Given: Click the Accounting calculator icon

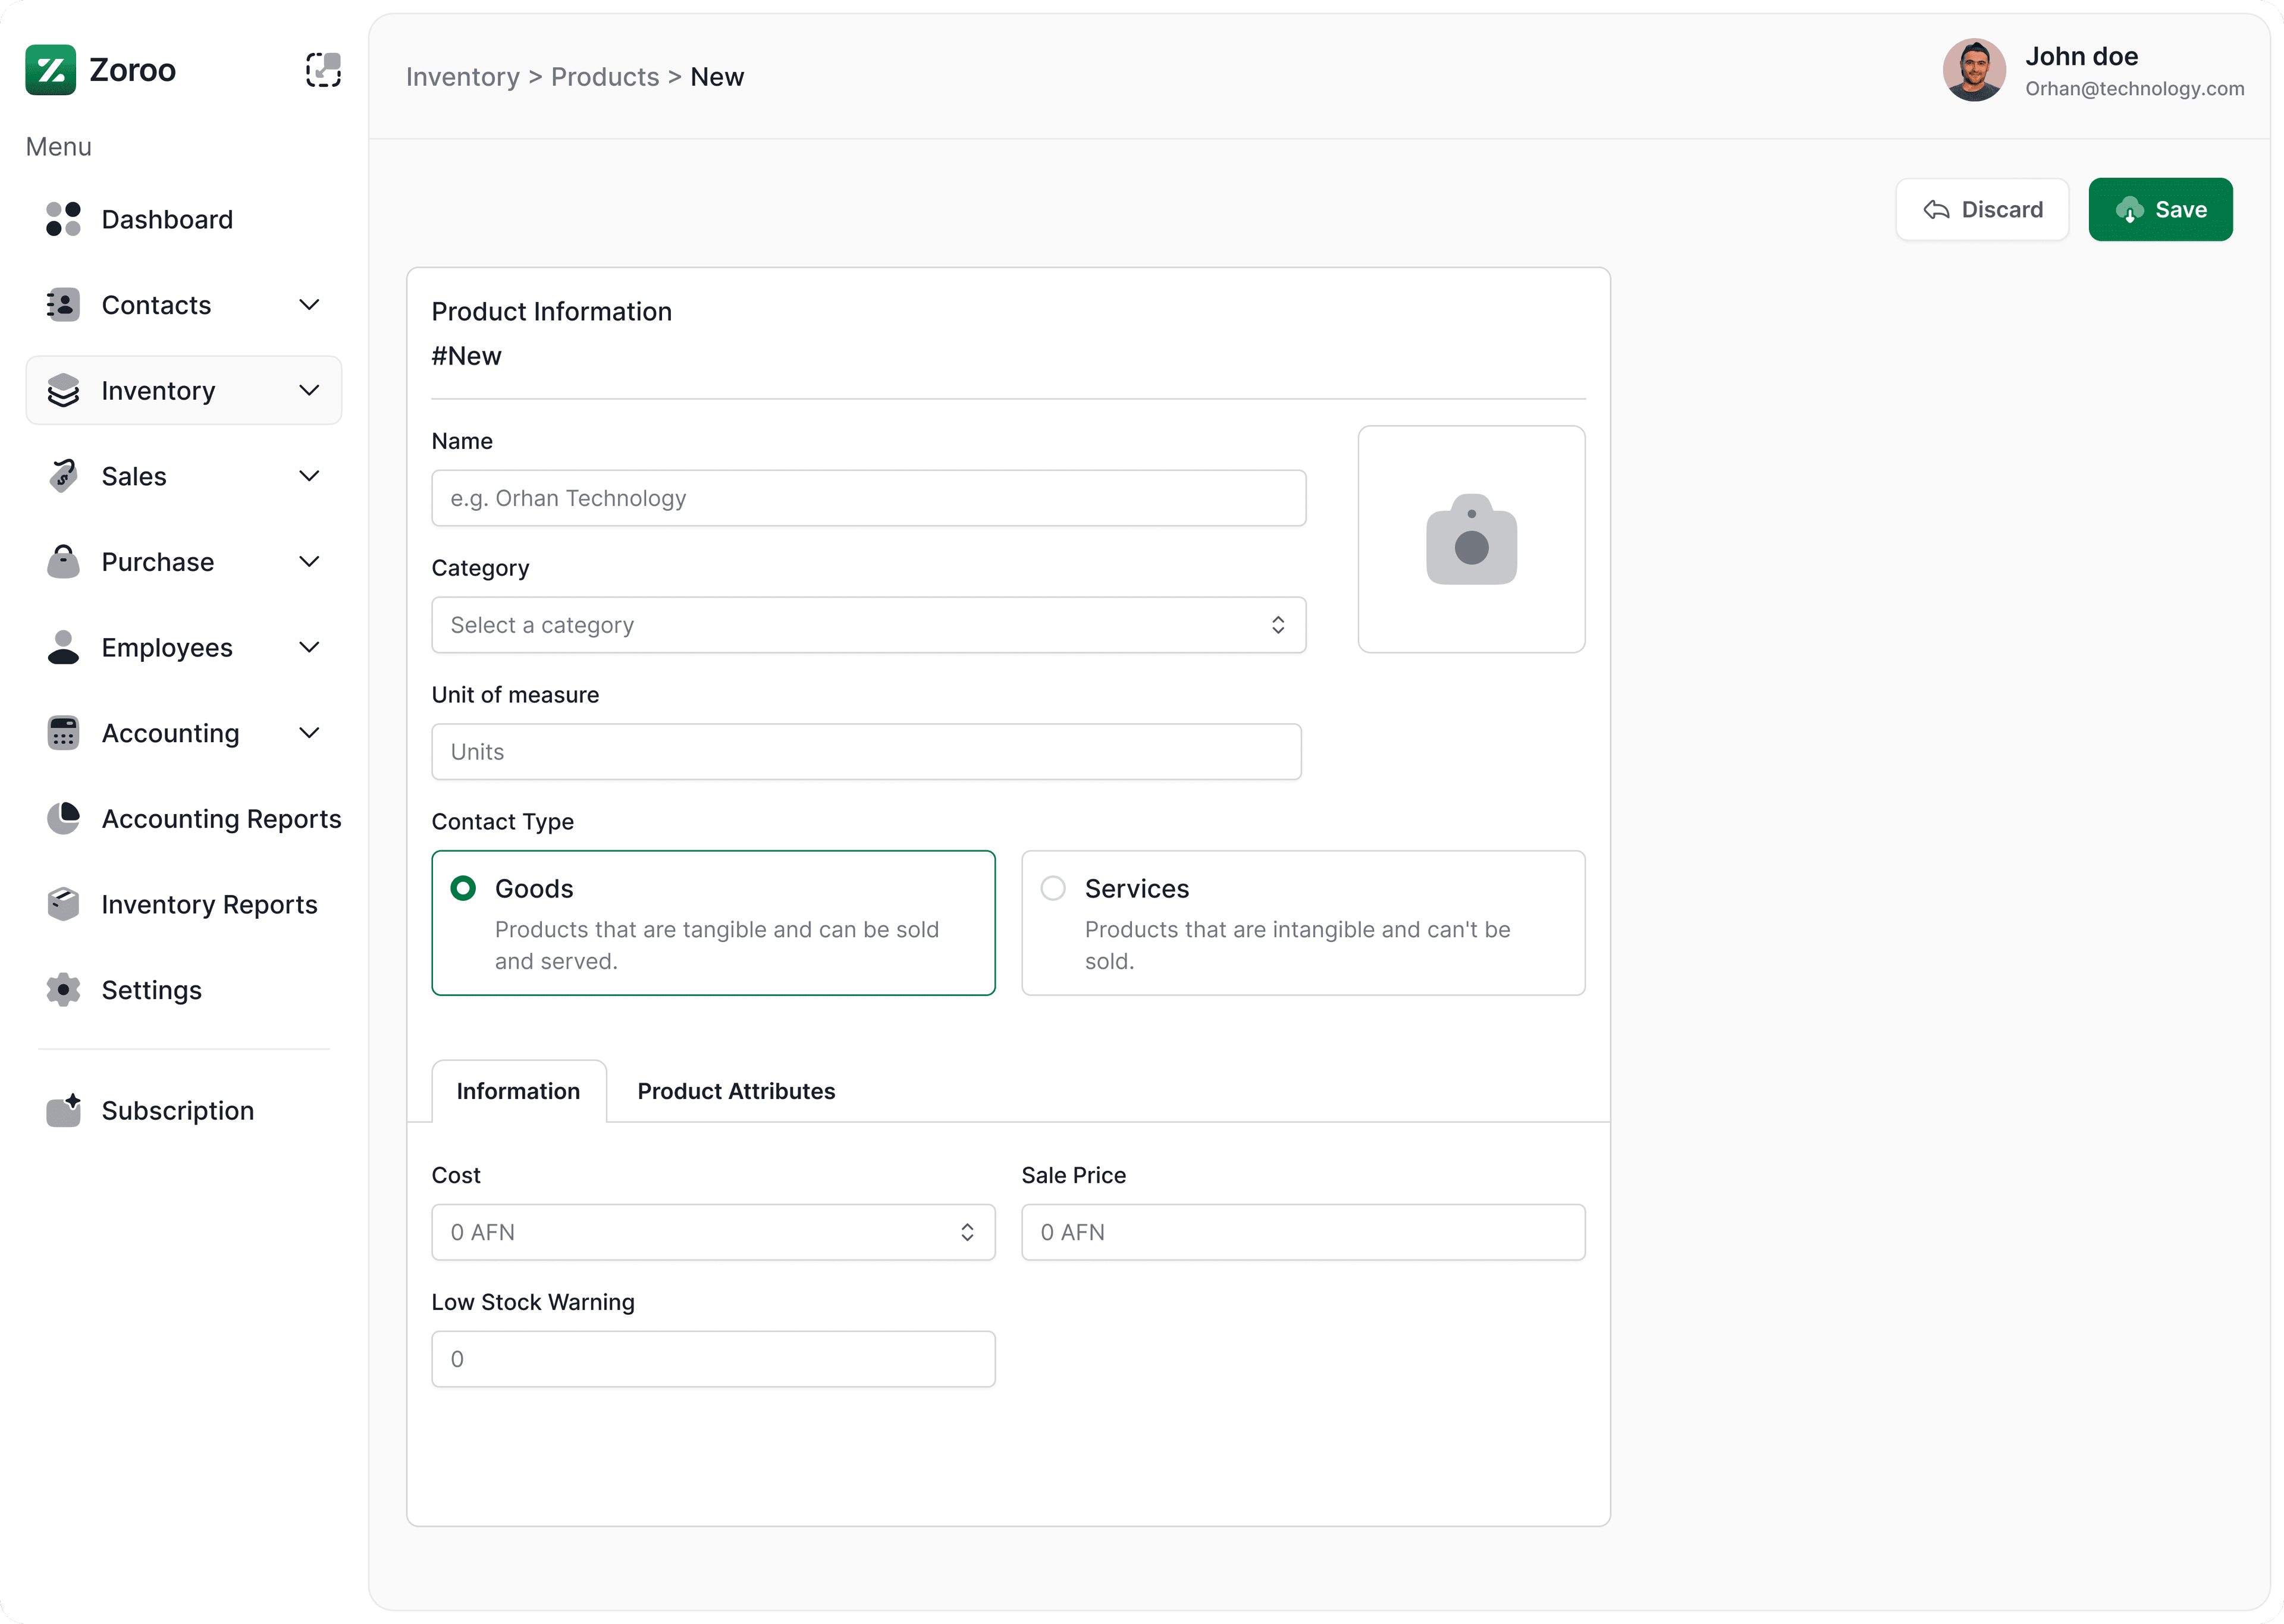Looking at the screenshot, I should (x=63, y=733).
